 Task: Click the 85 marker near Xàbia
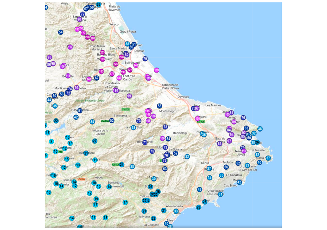(243, 137)
